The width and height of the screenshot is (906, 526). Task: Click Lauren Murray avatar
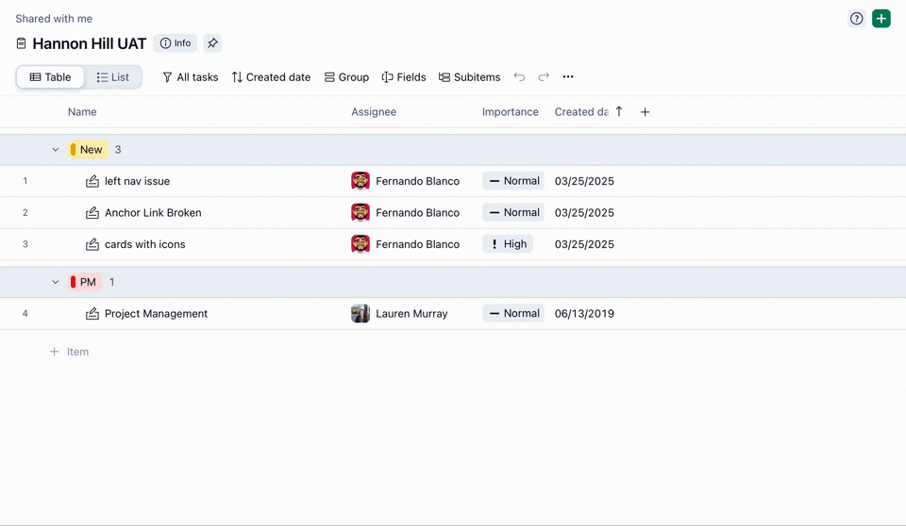pyautogui.click(x=361, y=314)
